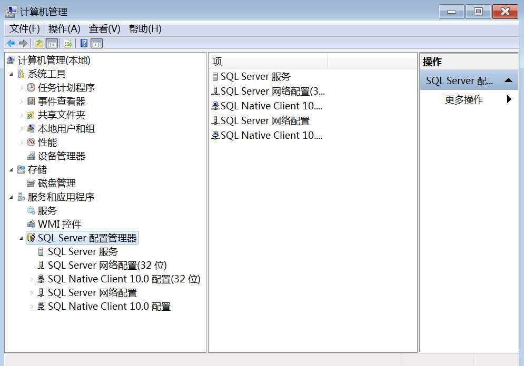Expand the 任务计划程序 node
The height and width of the screenshot is (366, 524).
pos(22,88)
